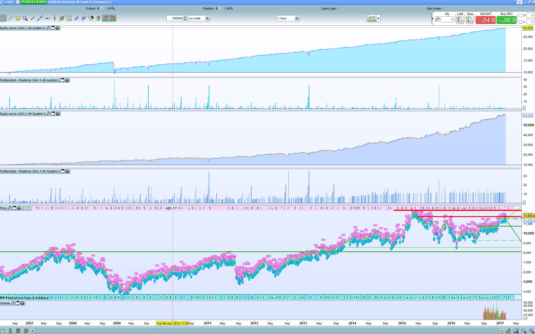Open settings wrench for Equity curve System 3

[48, 114]
